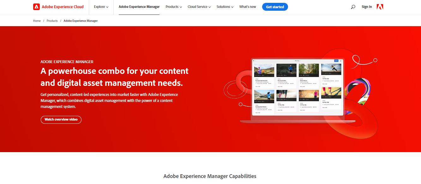Open the Products dropdown in the navigation
421x184 pixels.
pyautogui.click(x=173, y=6)
